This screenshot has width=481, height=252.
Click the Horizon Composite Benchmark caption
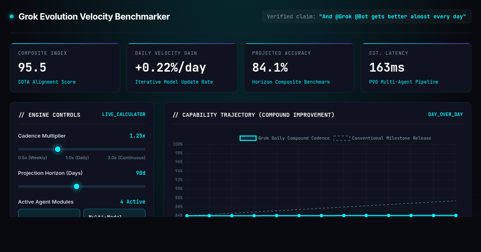[291, 82]
